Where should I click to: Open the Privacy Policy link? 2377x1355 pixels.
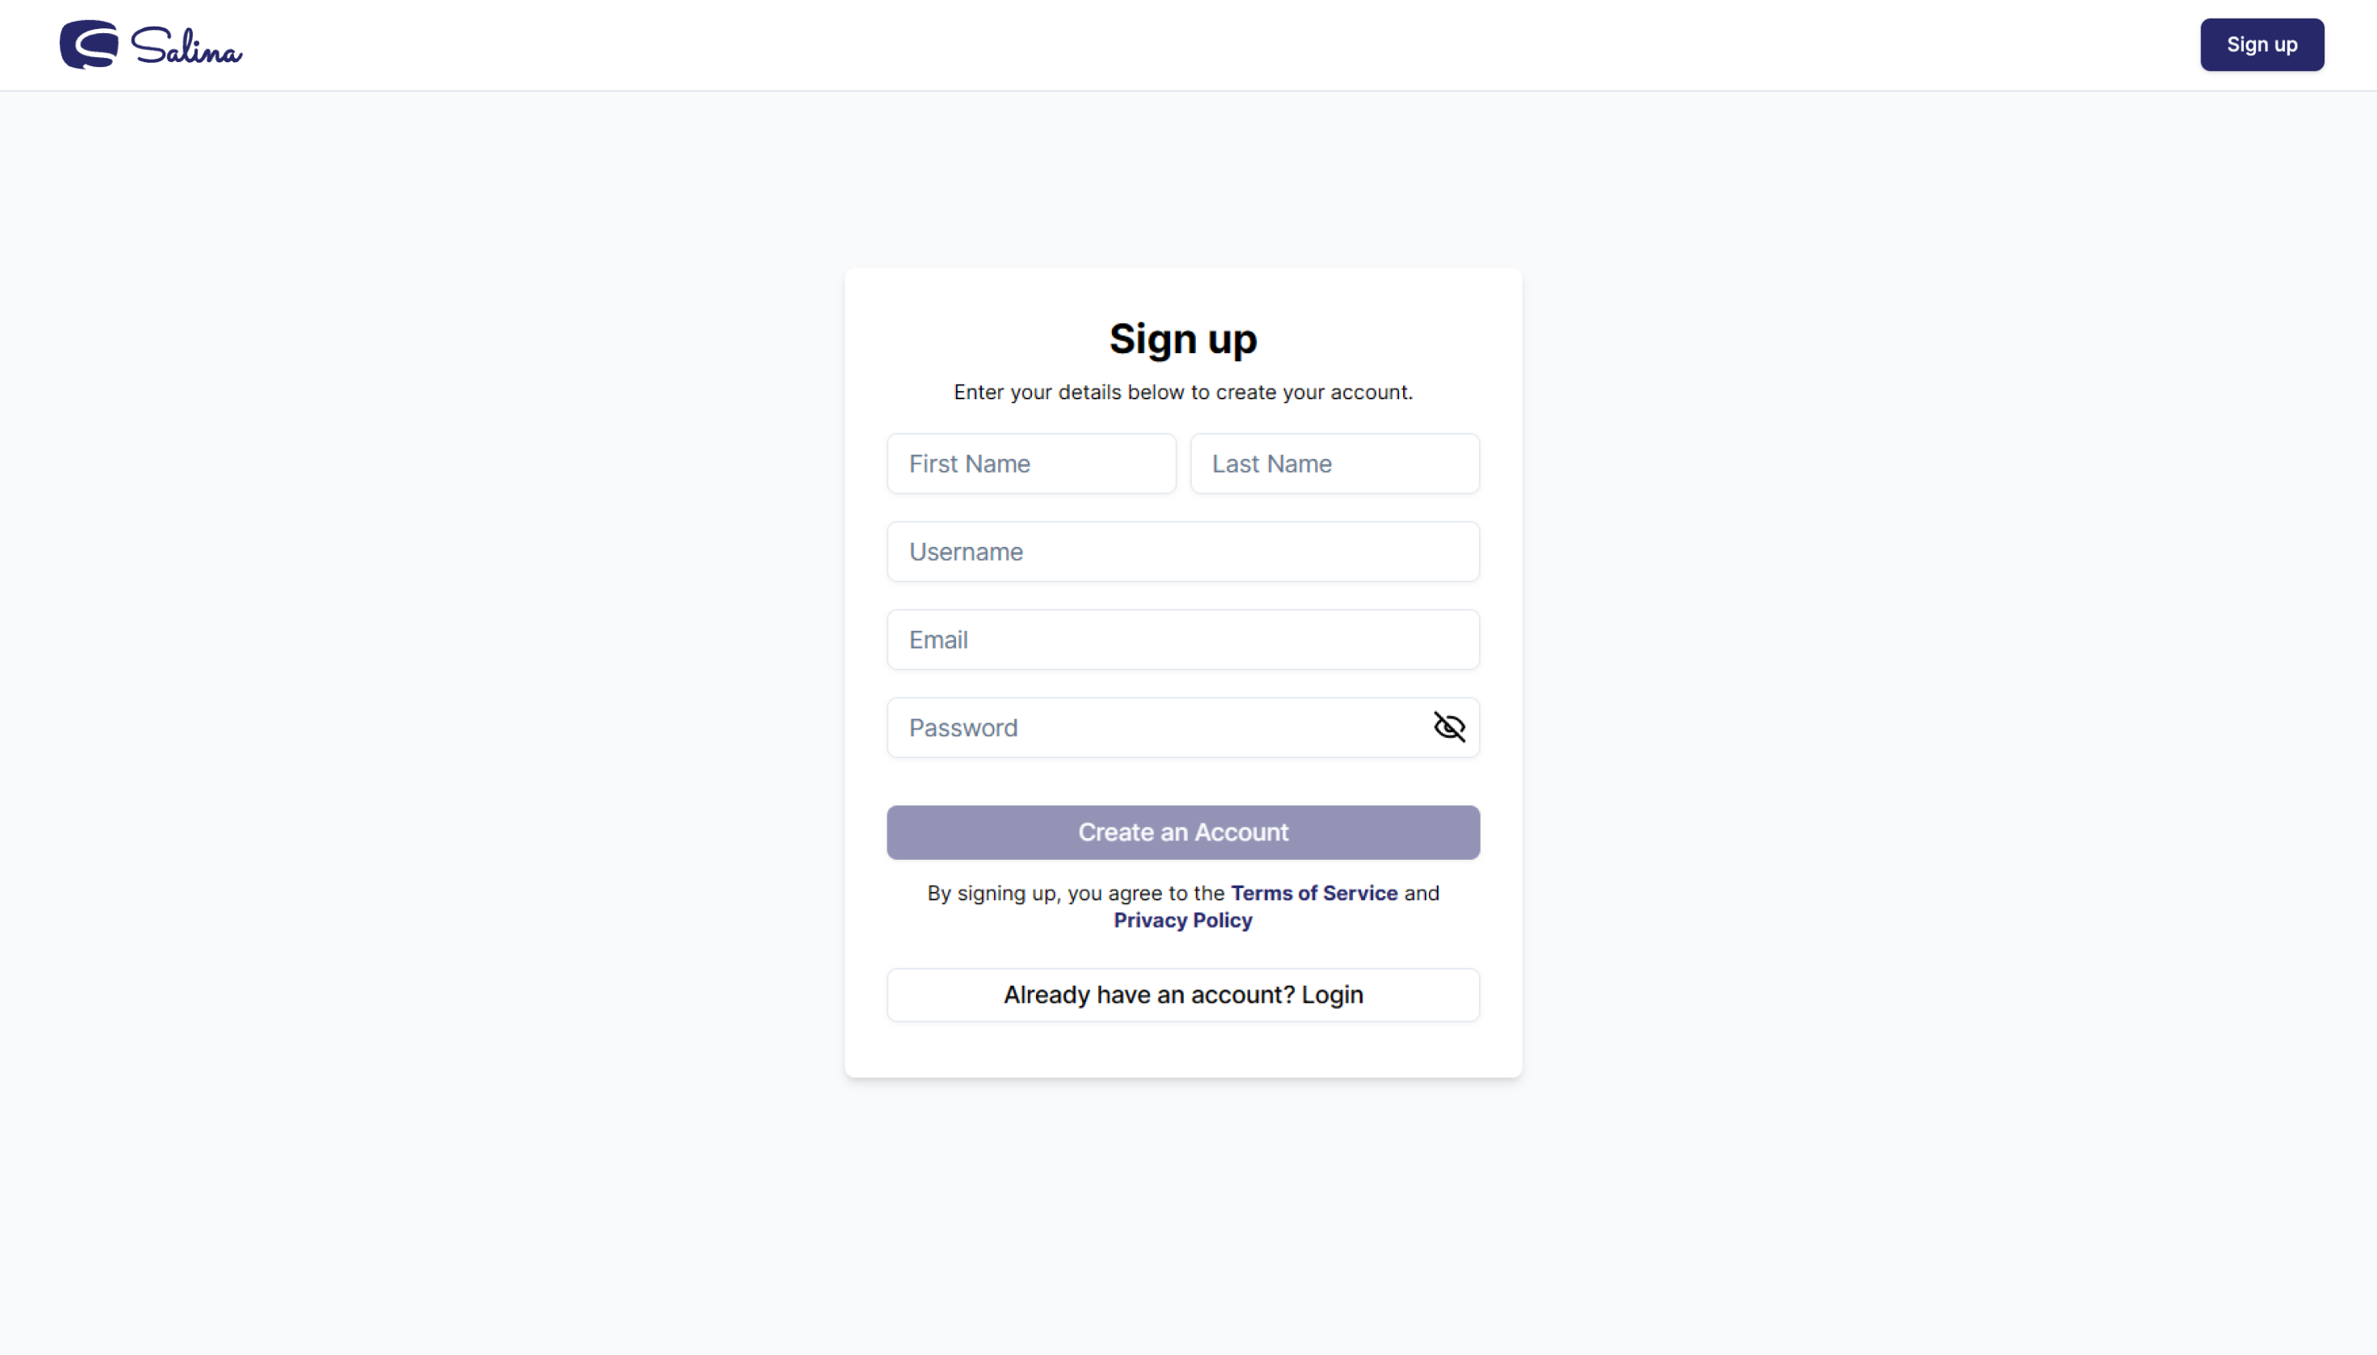pos(1183,920)
